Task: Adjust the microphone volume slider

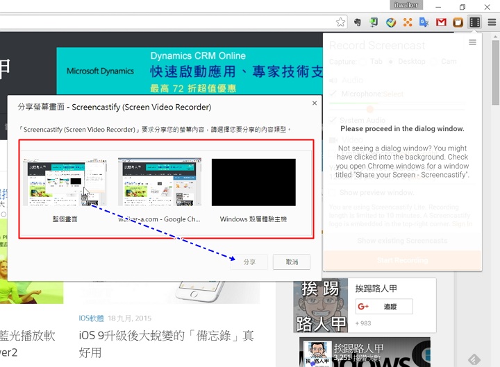Action: [x=370, y=110]
